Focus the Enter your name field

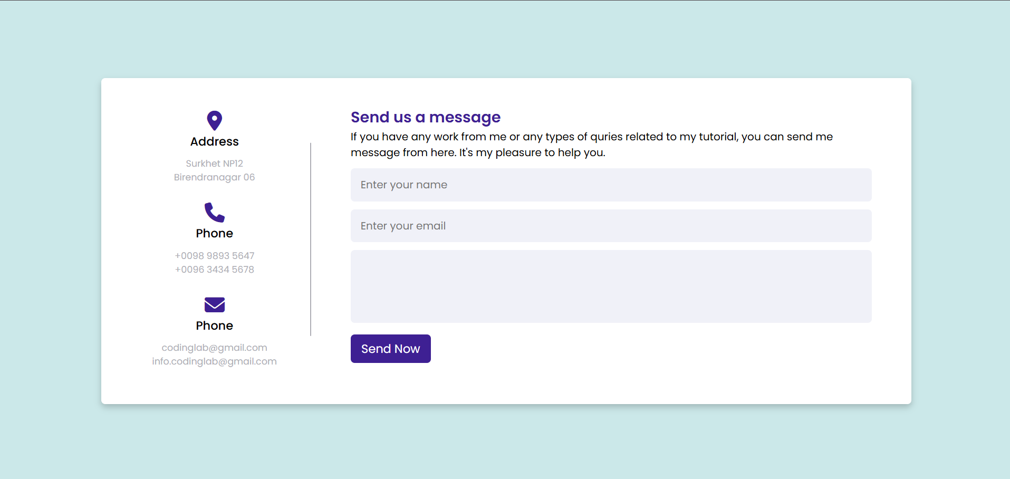[x=611, y=185]
